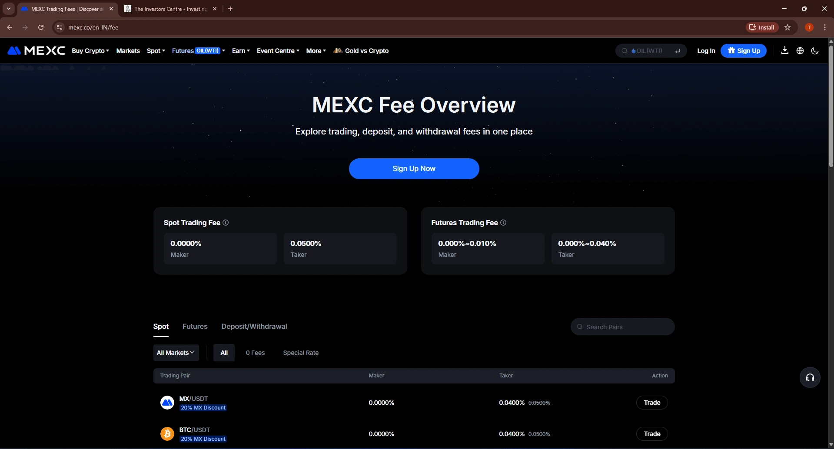Screen dimensions: 834x449
Task: Expand the More menu
Action: [316, 51]
